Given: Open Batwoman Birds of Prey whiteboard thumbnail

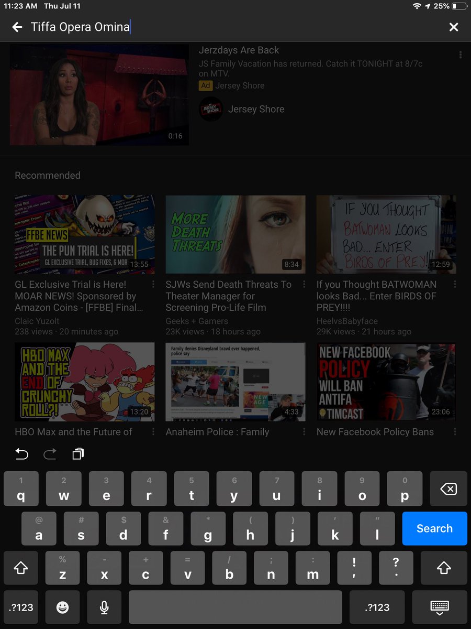Looking at the screenshot, I should click(x=386, y=234).
